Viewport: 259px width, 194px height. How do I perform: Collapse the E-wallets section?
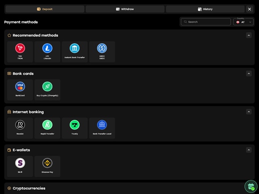pyautogui.click(x=249, y=150)
